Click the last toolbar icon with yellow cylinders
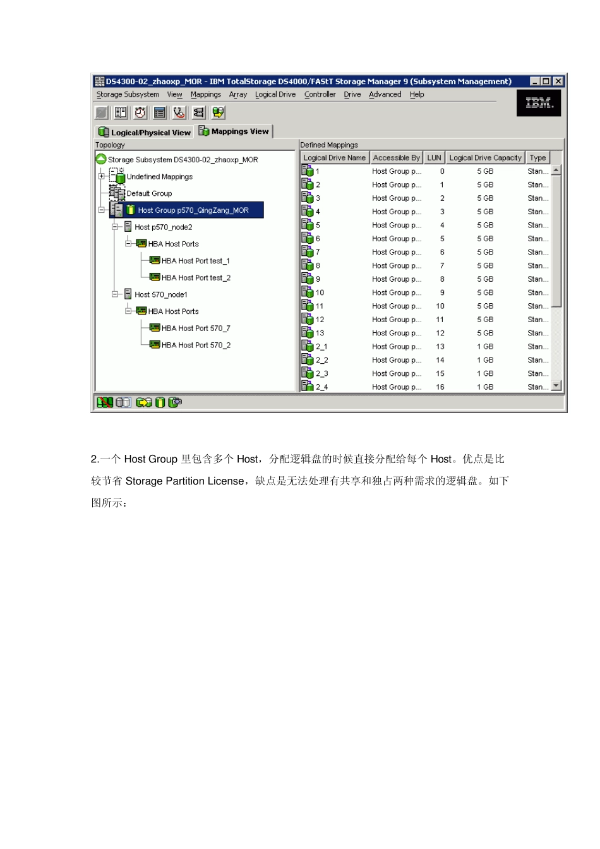 click(219, 112)
